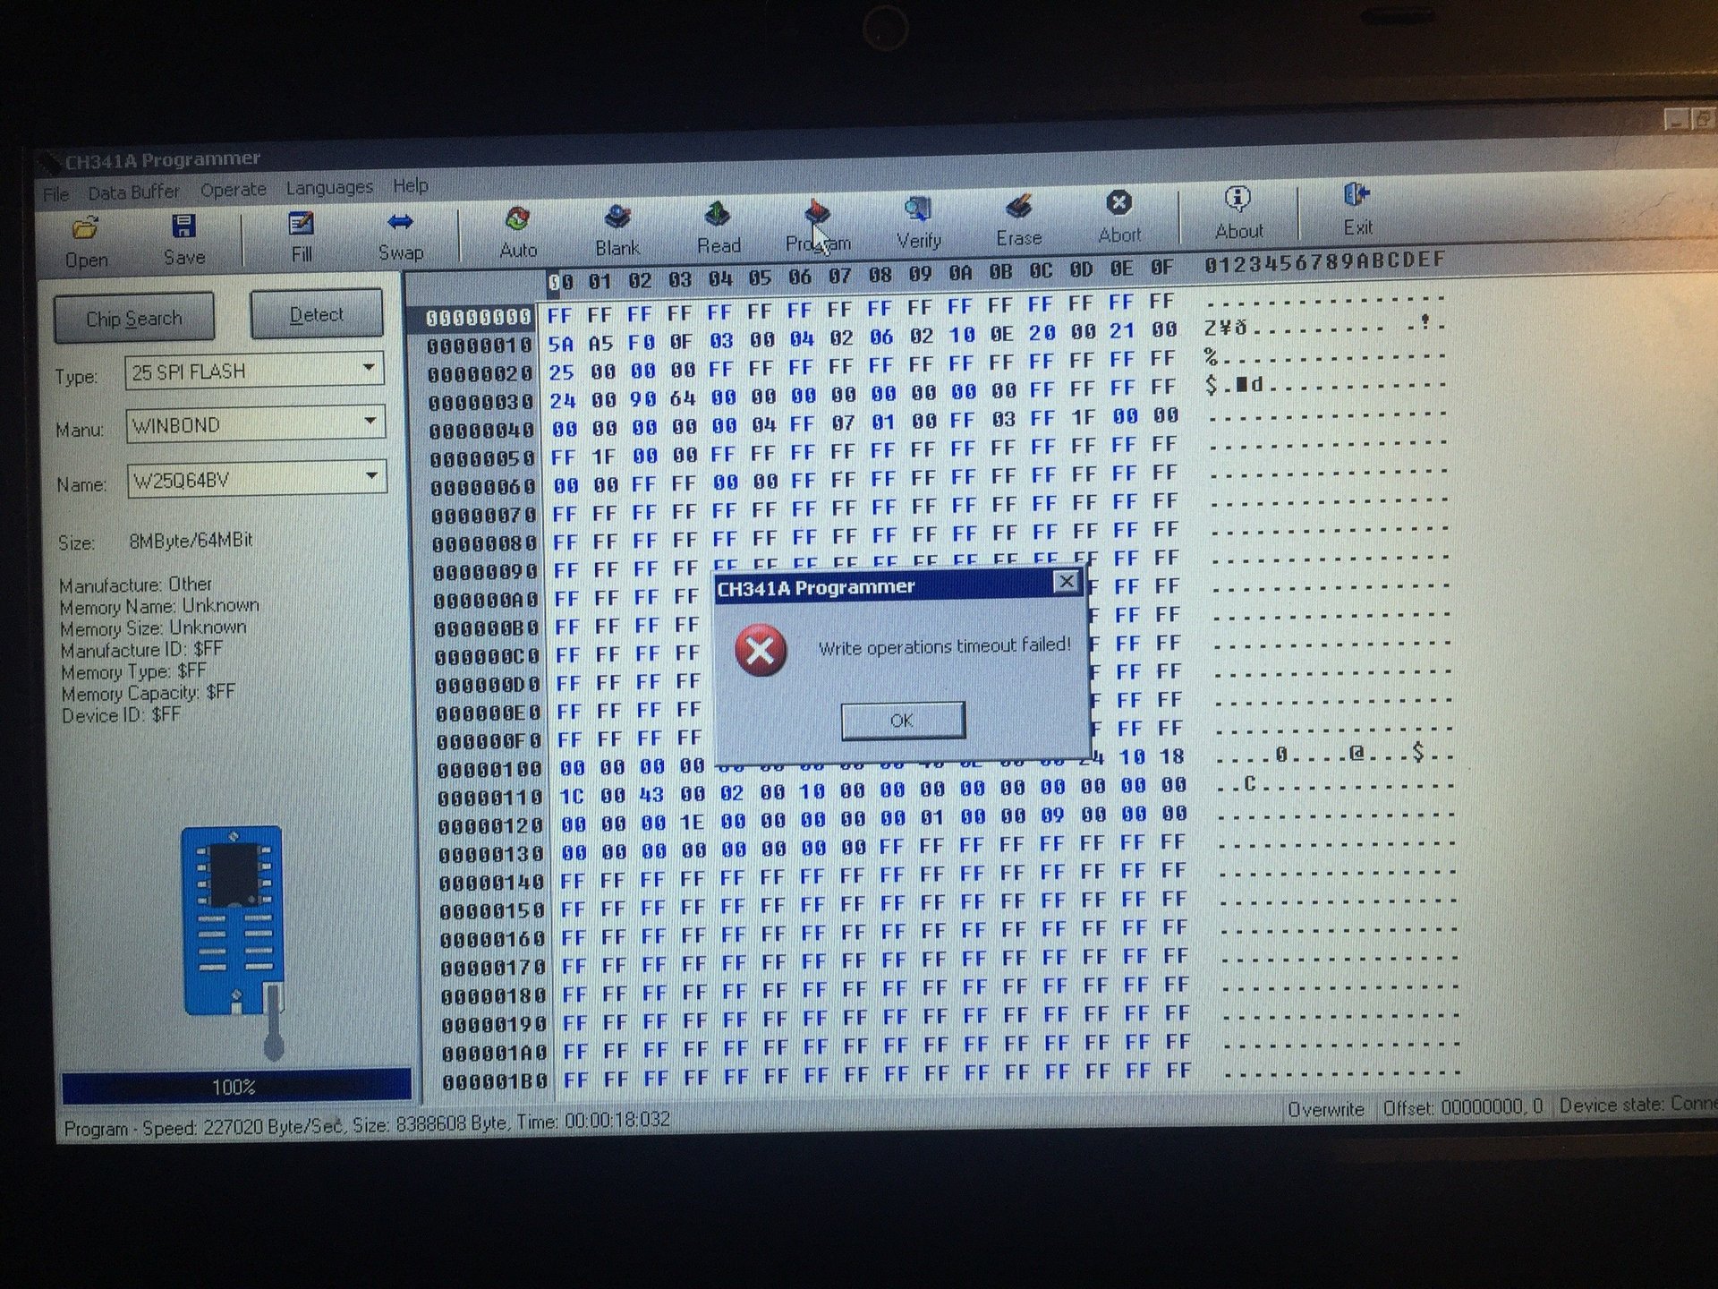Click the Abort toolbar icon
Viewport: 1718px width, 1289px height.
click(1119, 217)
